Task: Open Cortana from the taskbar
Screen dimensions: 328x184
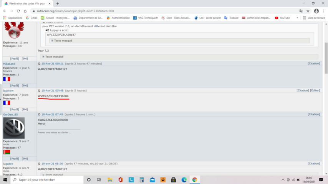Action: tap(89, 180)
